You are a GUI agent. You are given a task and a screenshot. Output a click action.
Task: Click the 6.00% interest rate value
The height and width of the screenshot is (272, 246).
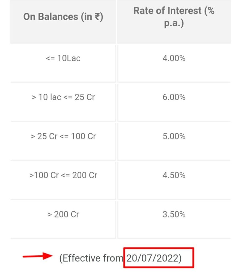tap(174, 97)
